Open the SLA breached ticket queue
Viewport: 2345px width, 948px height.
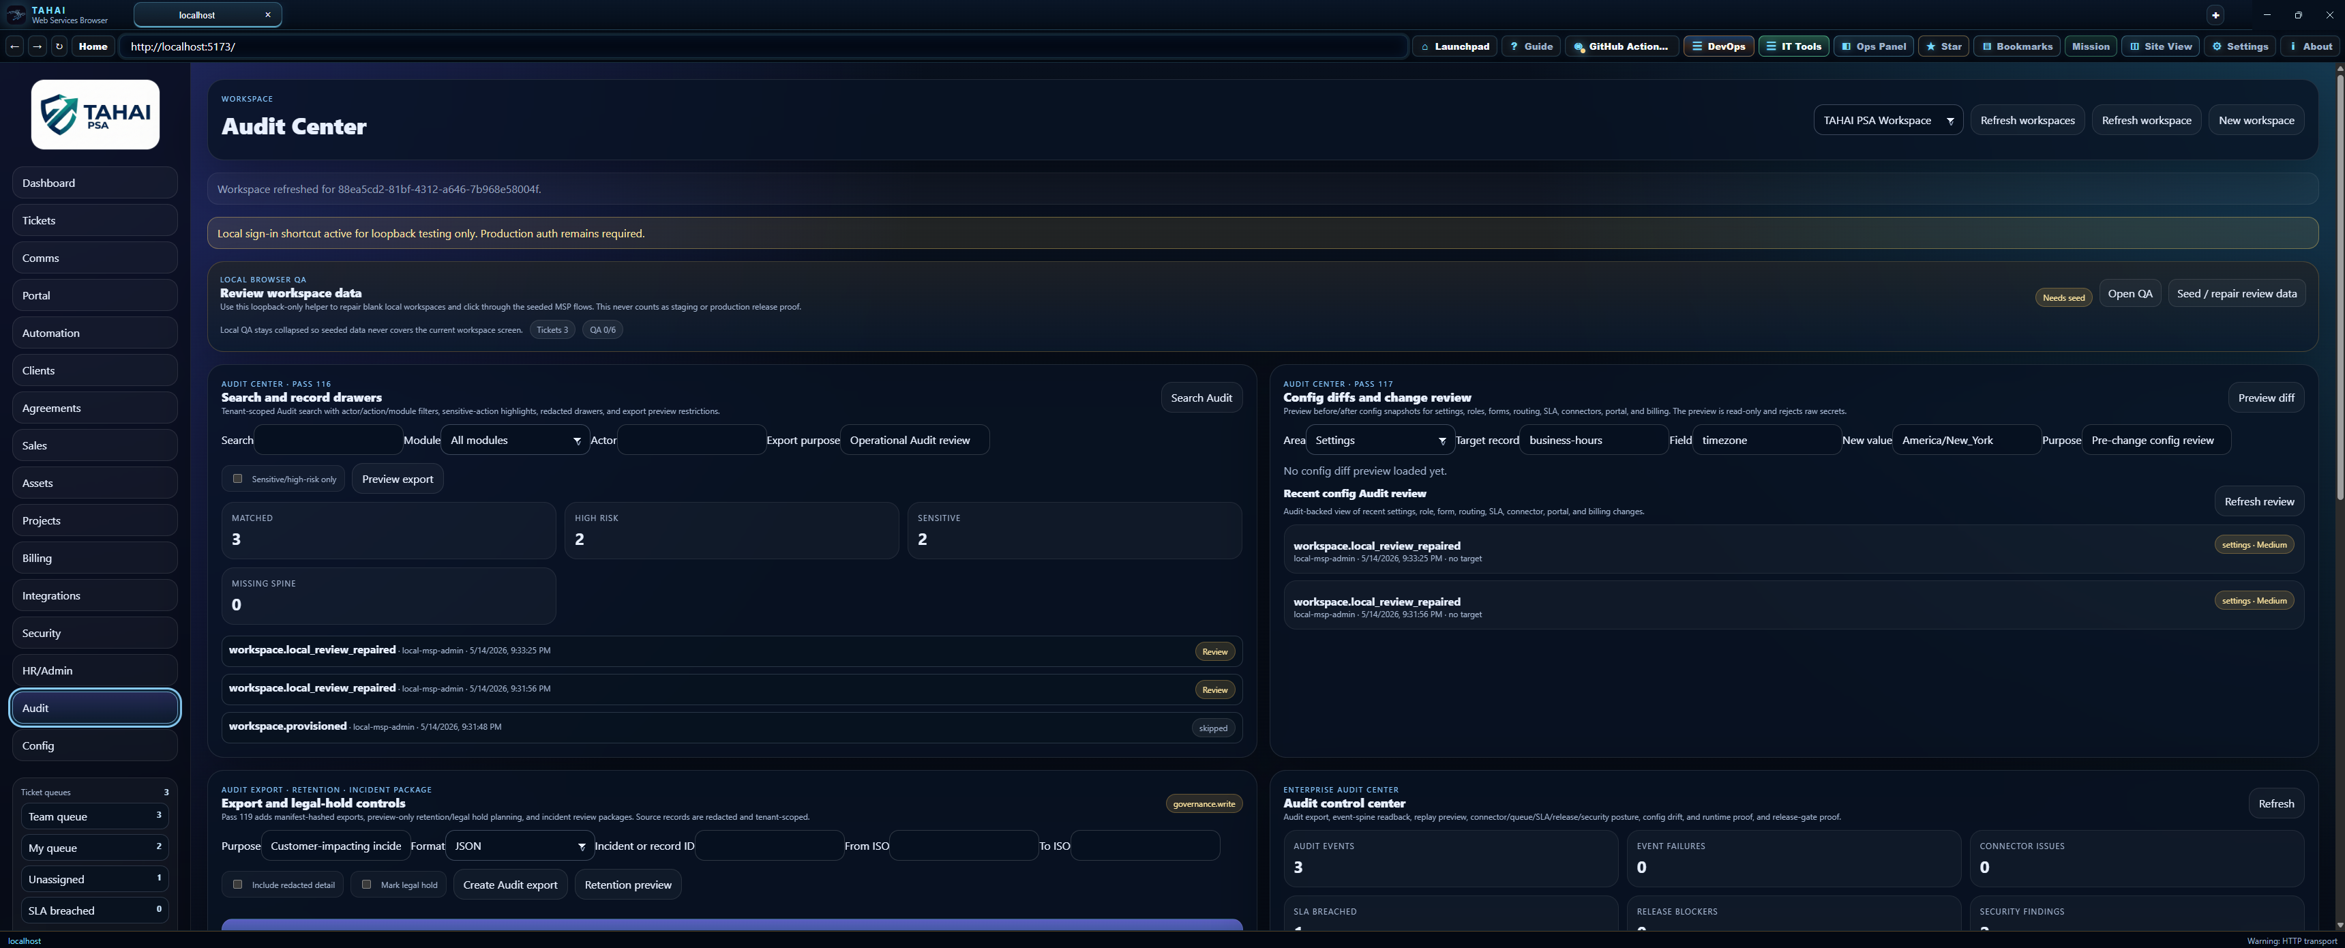click(95, 910)
